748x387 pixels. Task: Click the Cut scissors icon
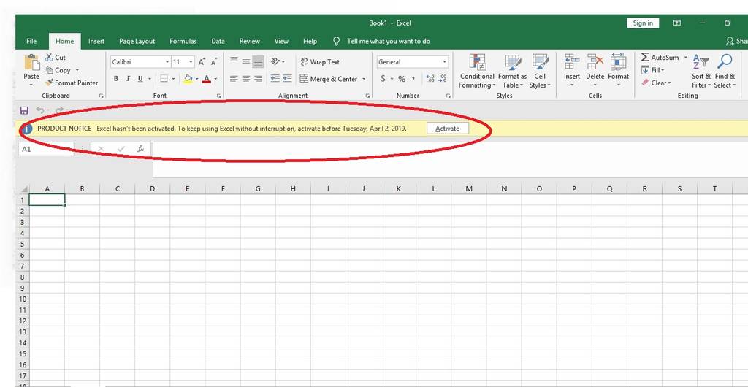pyautogui.click(x=49, y=57)
